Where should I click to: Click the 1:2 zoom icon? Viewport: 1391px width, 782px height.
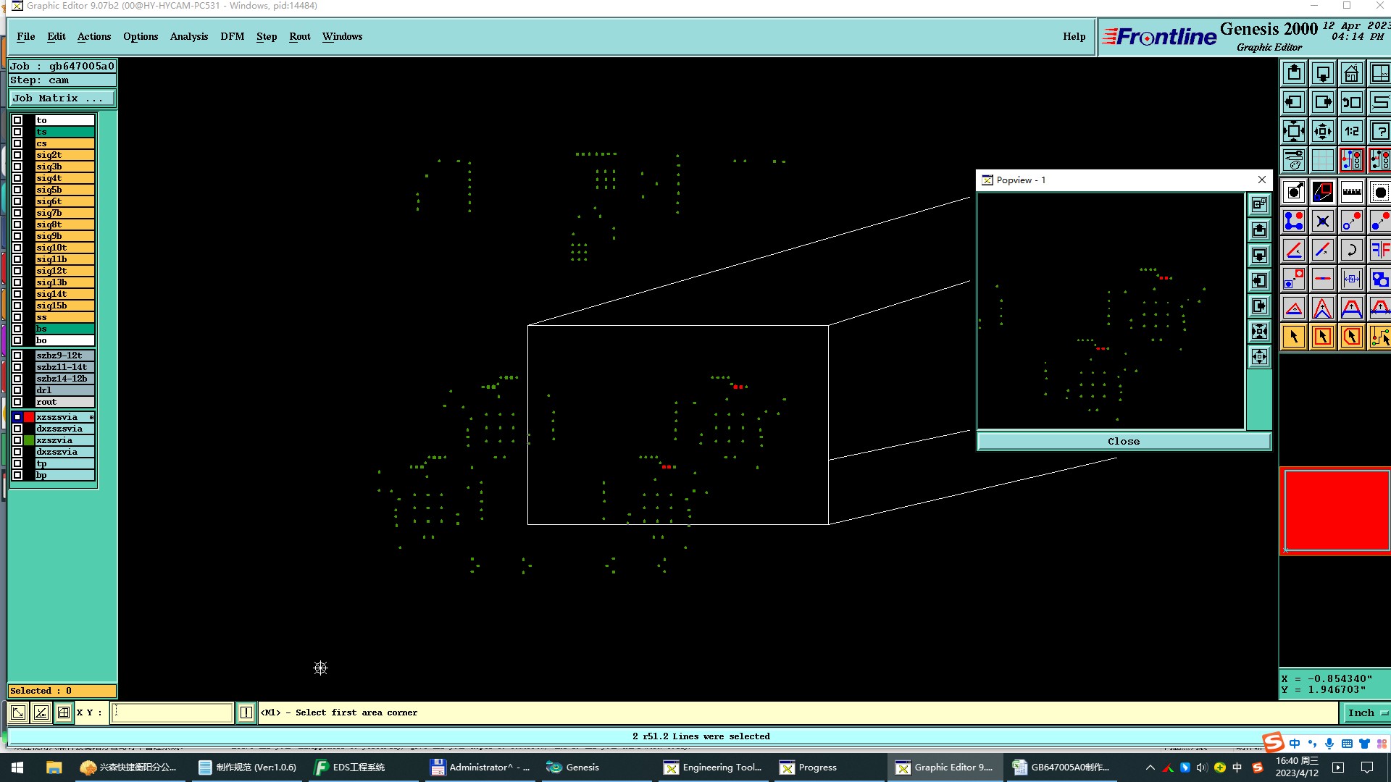pyautogui.click(x=1351, y=132)
